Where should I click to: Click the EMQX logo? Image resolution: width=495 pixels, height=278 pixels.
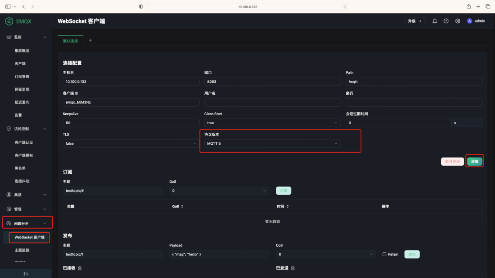coord(19,21)
